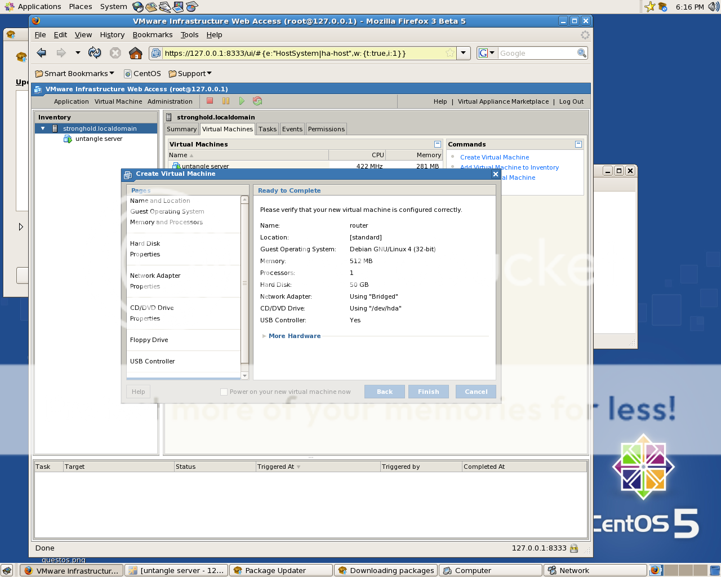721x577 pixels.
Task: Open the Administration menu
Action: pyautogui.click(x=170, y=101)
